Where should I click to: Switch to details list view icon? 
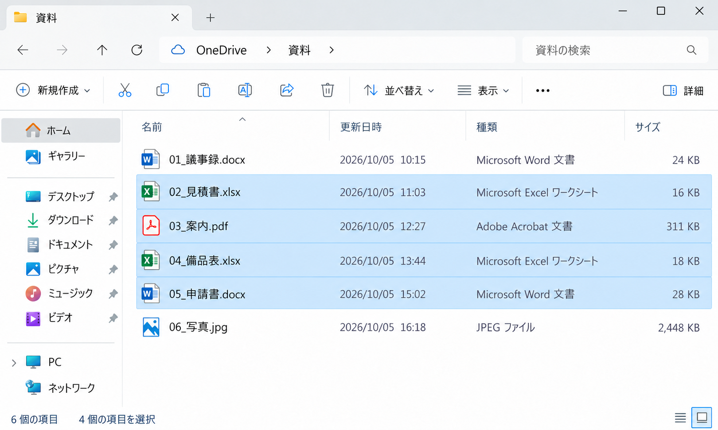click(680, 418)
